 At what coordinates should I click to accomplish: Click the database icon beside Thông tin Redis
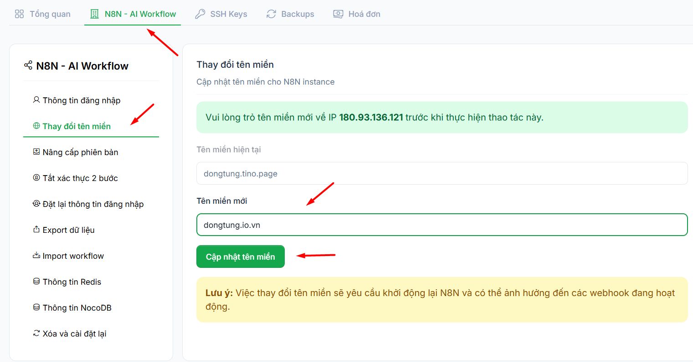point(36,282)
